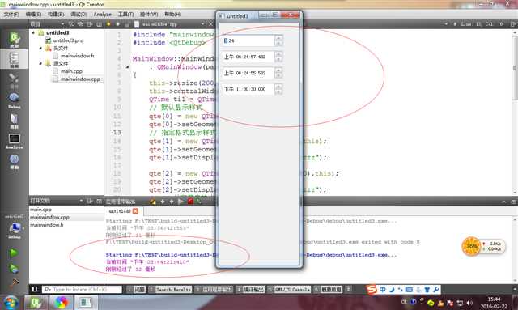
Task: Open Projects mode in the sidebar
Action: [15, 121]
